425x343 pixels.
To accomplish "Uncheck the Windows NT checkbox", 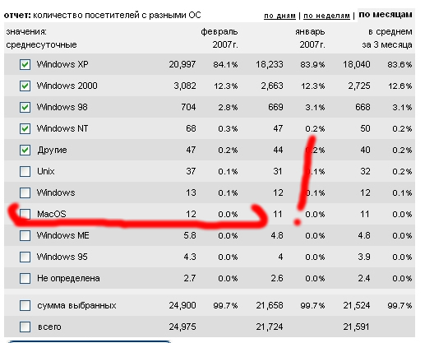I will click(x=25, y=128).
